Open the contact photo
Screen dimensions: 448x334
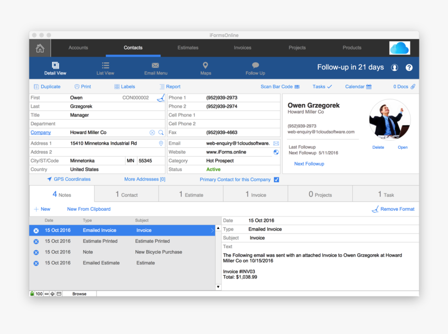click(x=403, y=147)
